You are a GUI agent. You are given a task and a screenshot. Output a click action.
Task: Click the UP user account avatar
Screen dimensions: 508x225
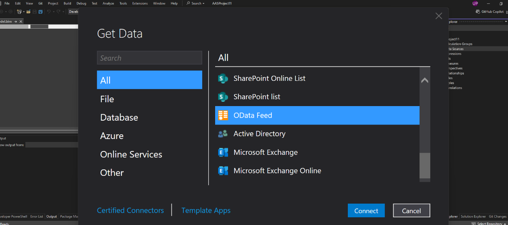coord(475,3)
